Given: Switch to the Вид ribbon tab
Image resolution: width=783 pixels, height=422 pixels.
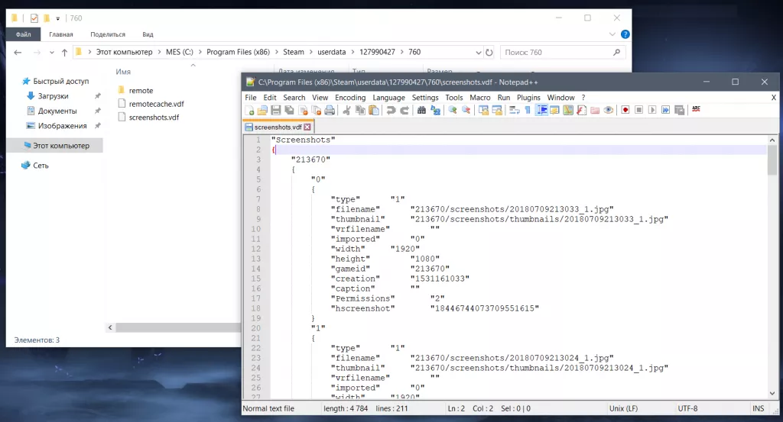Looking at the screenshot, I should [148, 34].
